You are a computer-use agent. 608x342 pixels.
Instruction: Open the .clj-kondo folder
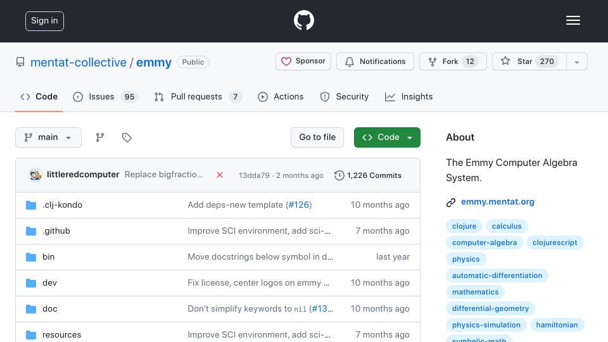(x=63, y=205)
